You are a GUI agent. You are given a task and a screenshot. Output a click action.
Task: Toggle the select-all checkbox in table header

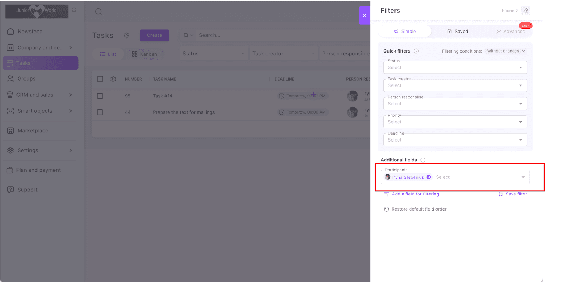click(100, 79)
